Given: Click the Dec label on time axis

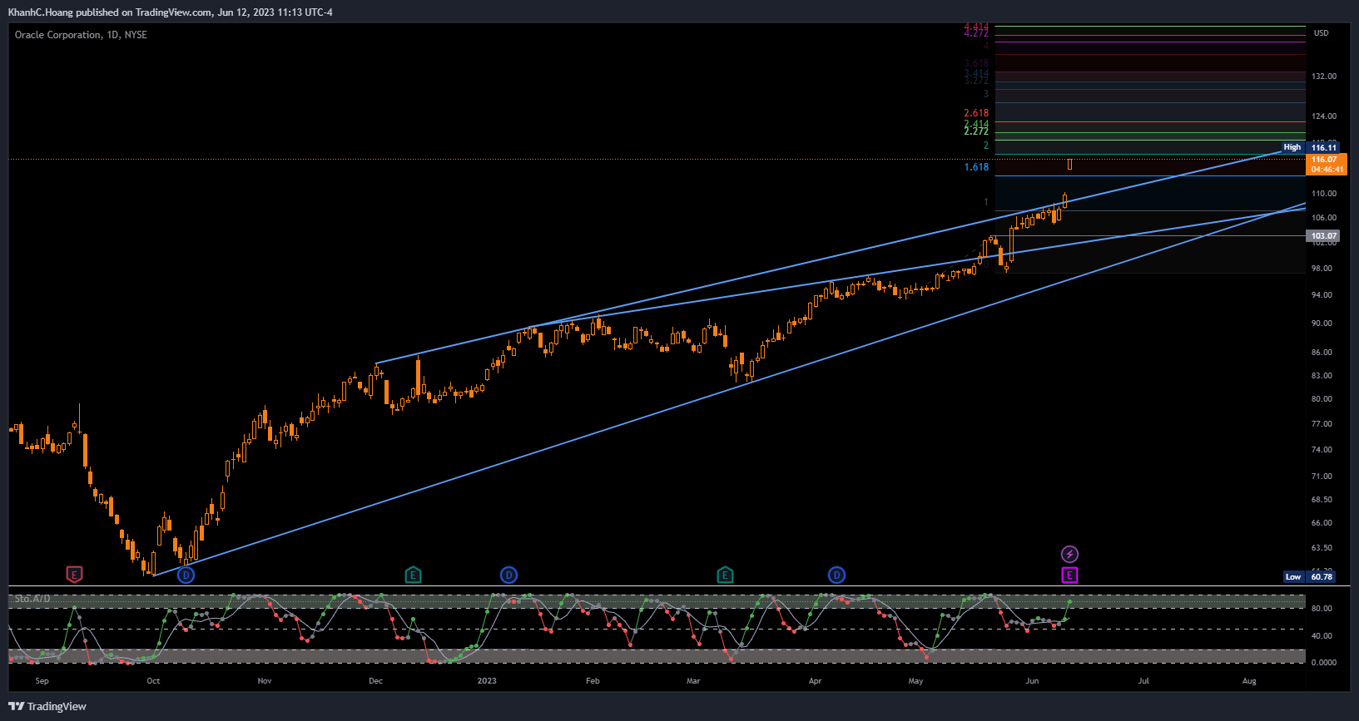Looking at the screenshot, I should 376,681.
